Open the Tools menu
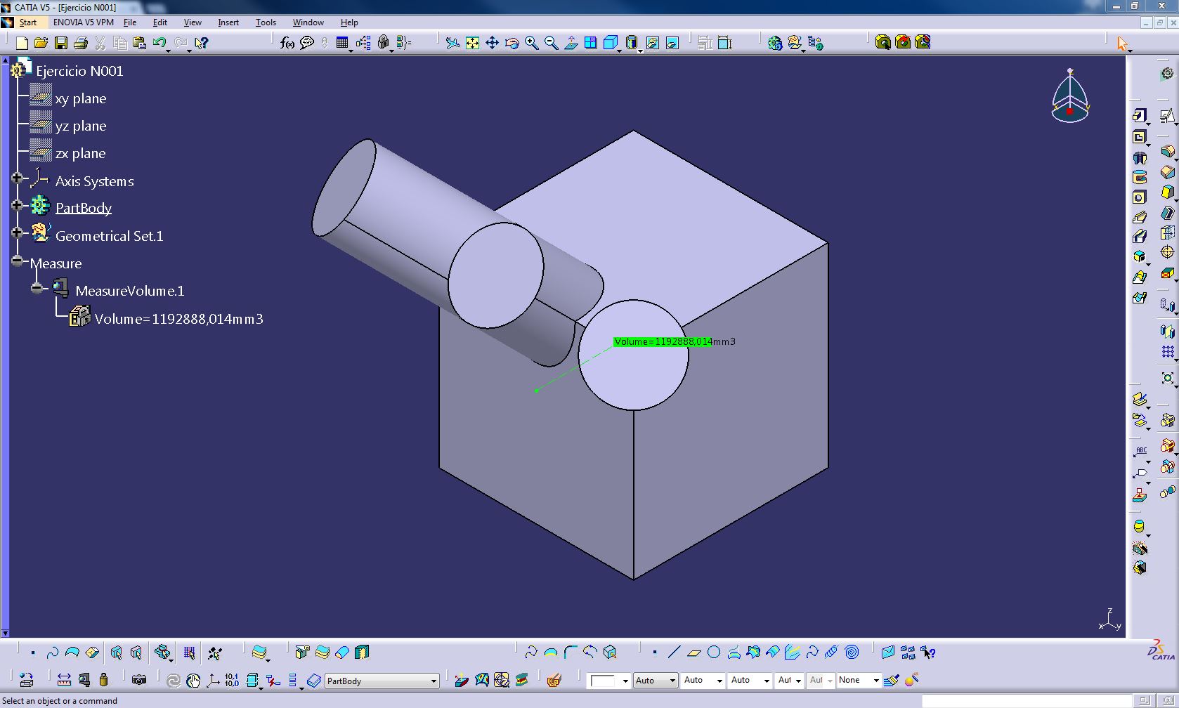The width and height of the screenshot is (1179, 708). (266, 22)
